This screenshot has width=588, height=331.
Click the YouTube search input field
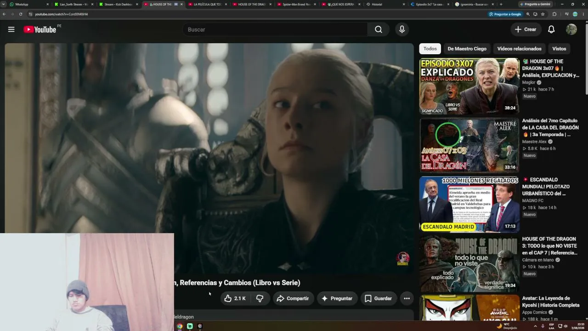[275, 29]
